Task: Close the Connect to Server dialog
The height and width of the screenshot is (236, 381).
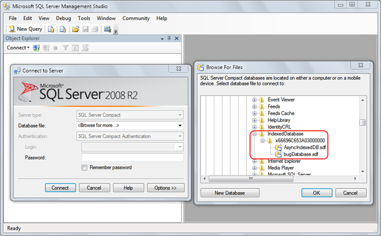Action: coord(179,69)
